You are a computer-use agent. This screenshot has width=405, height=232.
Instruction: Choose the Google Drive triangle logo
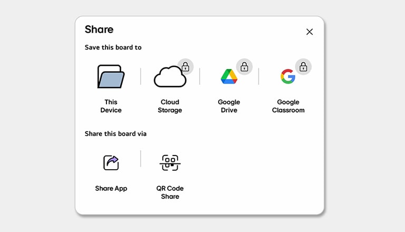229,77
